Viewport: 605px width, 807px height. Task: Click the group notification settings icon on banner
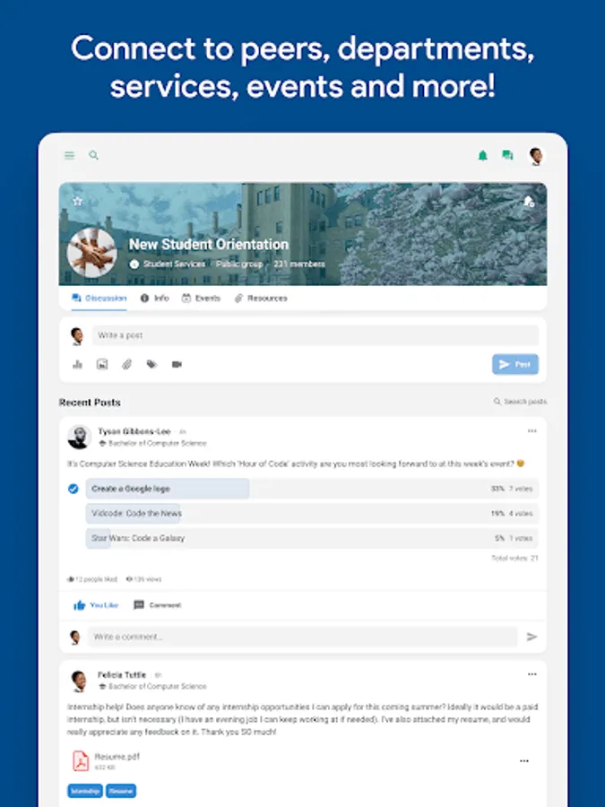pos(528,202)
